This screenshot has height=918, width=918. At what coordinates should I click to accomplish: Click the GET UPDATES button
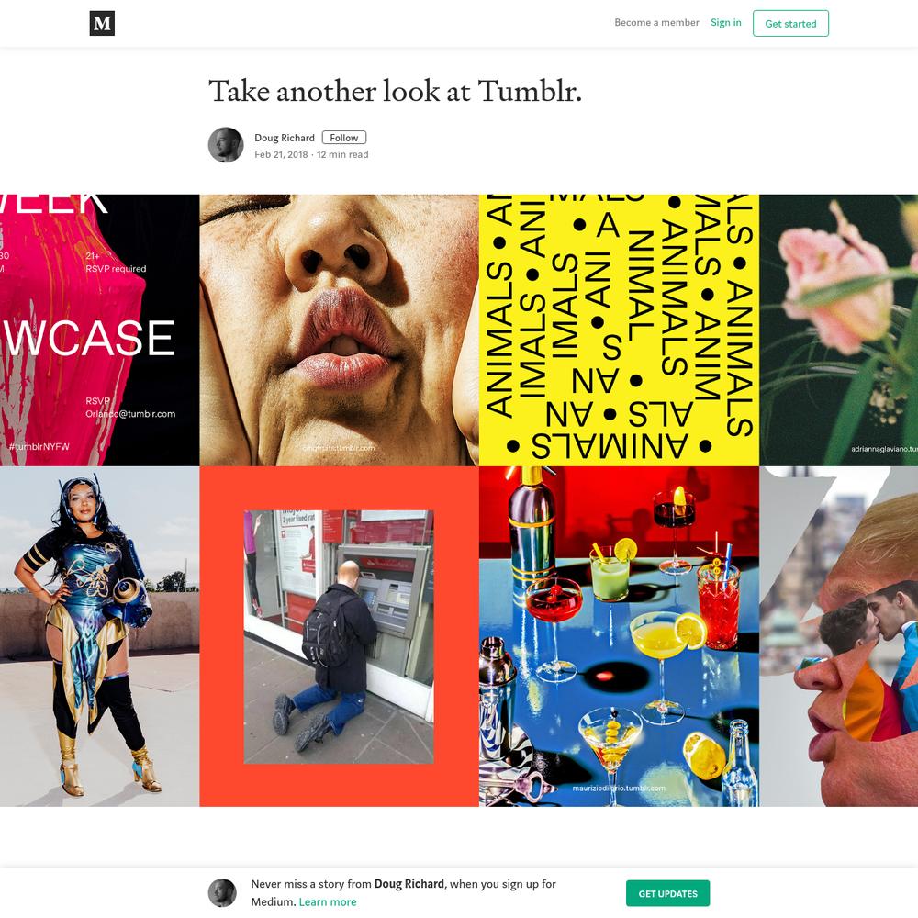(668, 893)
